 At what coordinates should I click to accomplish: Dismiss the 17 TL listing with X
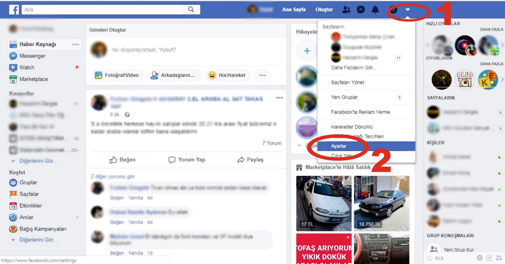point(348,179)
